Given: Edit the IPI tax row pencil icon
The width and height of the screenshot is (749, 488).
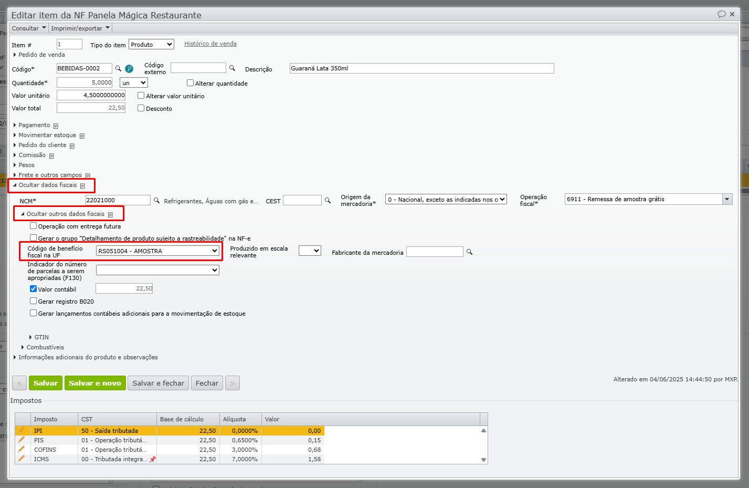Looking at the screenshot, I should pyautogui.click(x=21, y=430).
